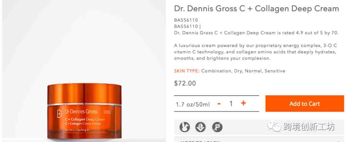Click the product description paragraph
The image size is (346, 142).
coord(255,52)
